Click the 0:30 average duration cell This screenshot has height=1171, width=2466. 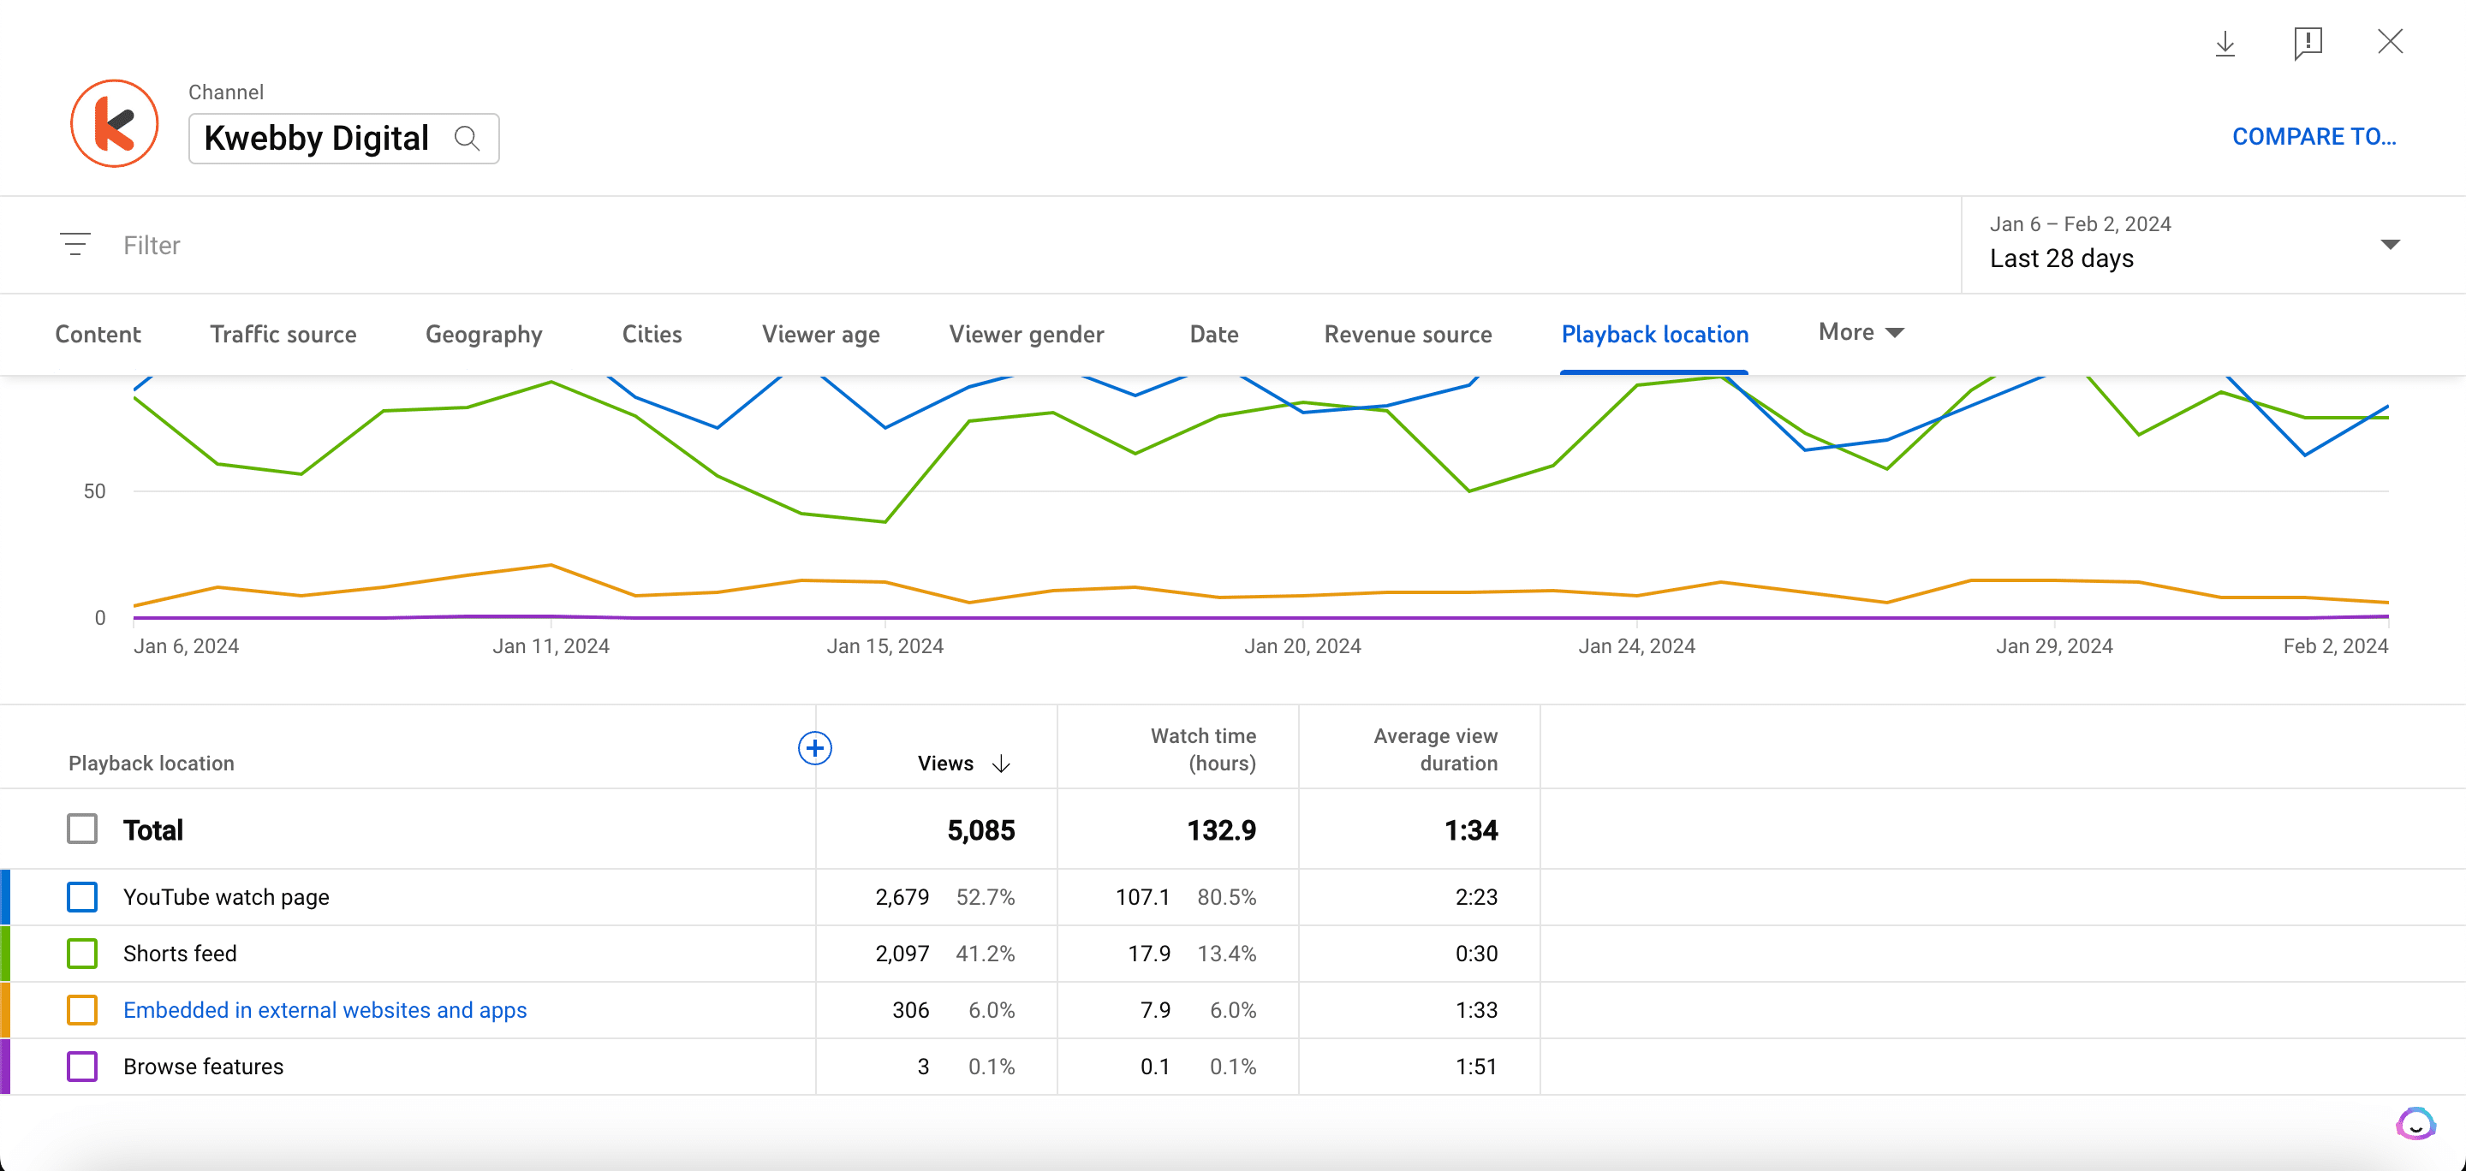pyautogui.click(x=1476, y=954)
